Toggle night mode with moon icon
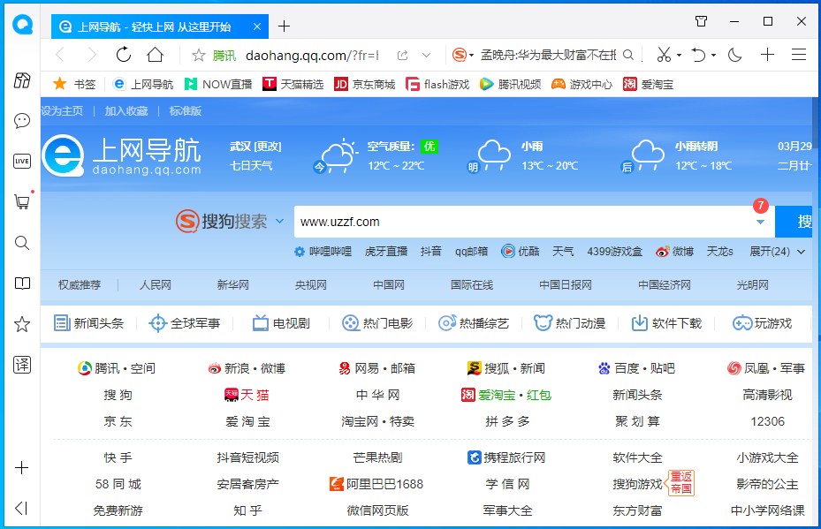The height and width of the screenshot is (529, 821). click(734, 55)
